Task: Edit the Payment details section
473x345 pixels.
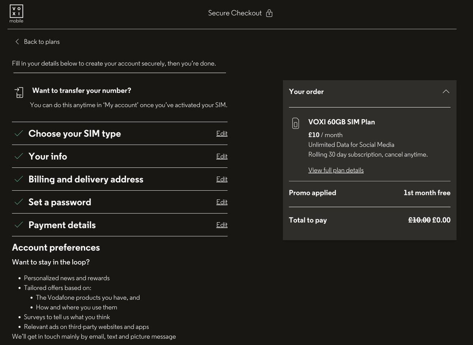Action: click(222, 225)
